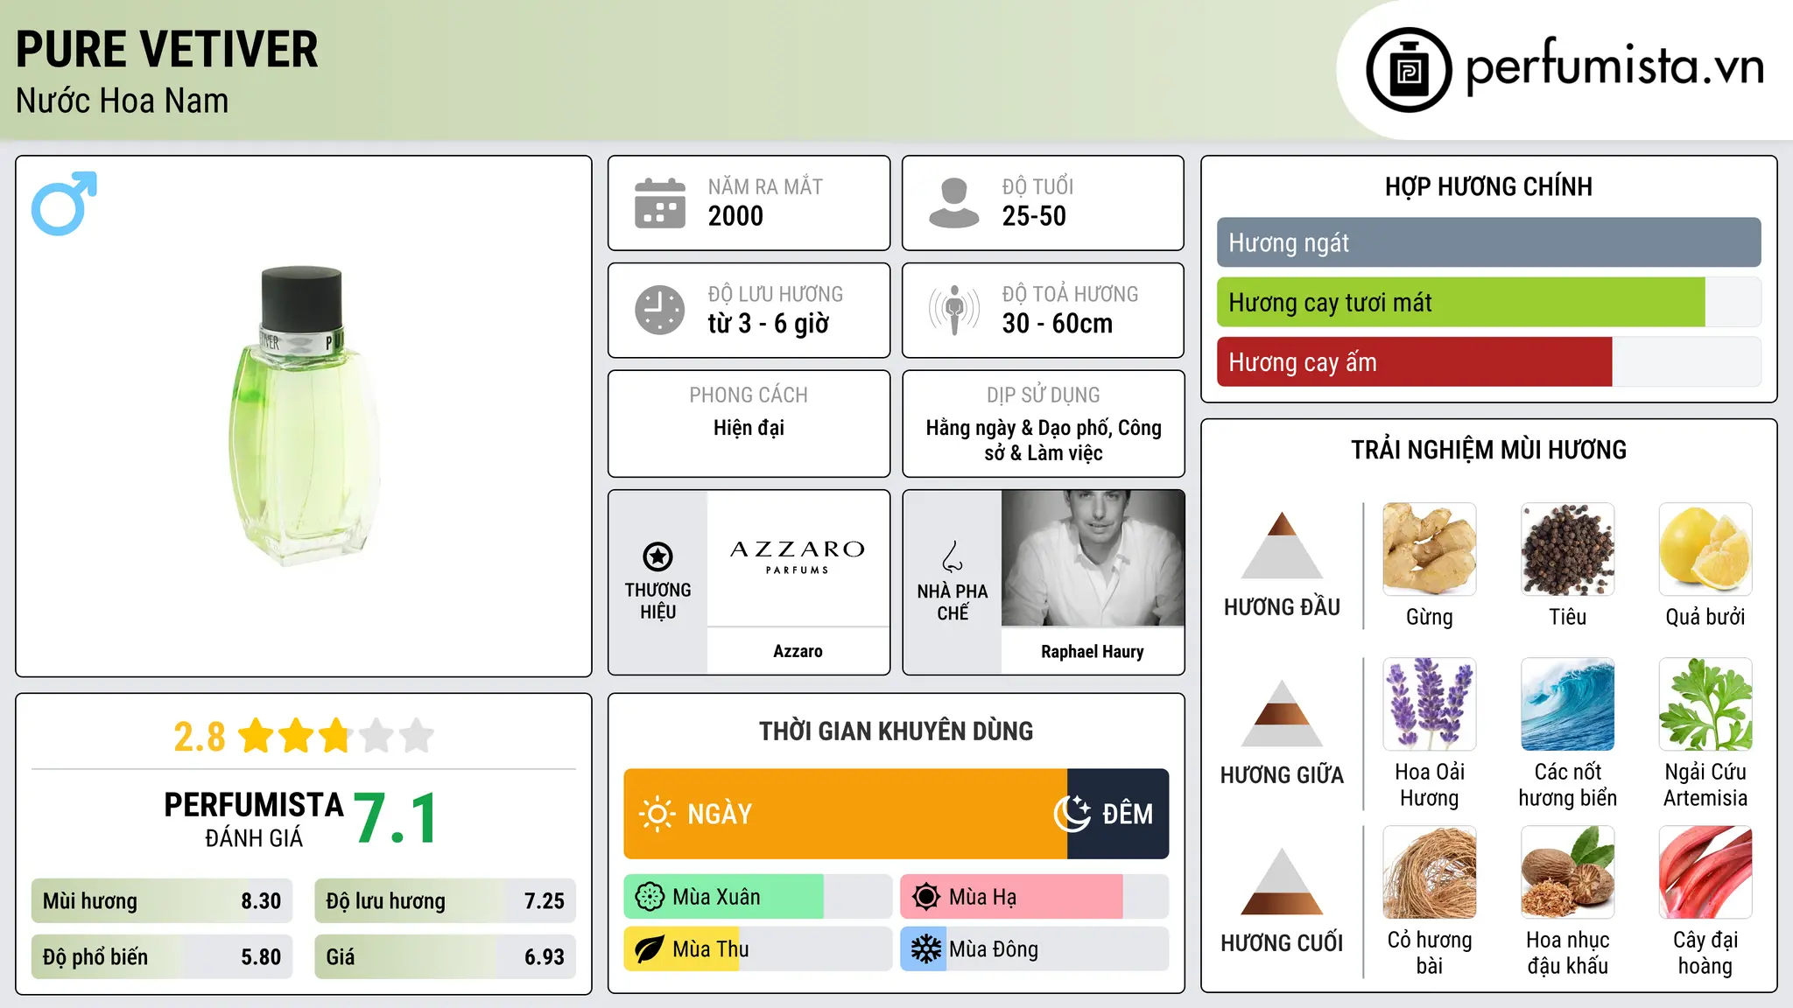Click the orange NGÀY daytime bar
The width and height of the screenshot is (1793, 1008).
[846, 814]
